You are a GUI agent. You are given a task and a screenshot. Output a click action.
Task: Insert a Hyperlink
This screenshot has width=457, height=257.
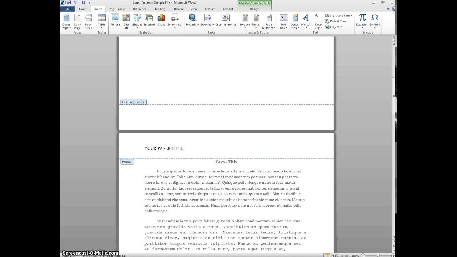tap(192, 20)
